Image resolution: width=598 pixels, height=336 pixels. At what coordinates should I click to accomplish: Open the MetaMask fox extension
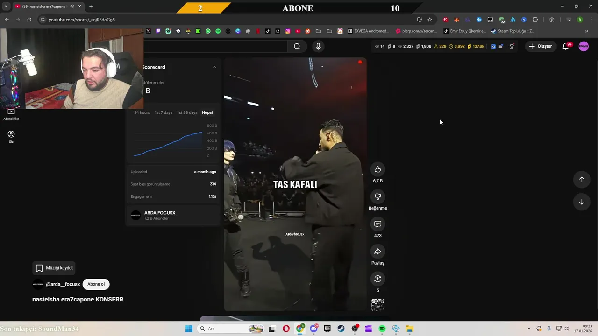point(456,20)
